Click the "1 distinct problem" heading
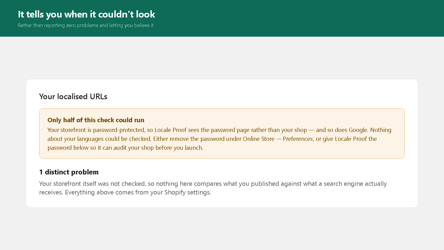The image size is (444, 250). (69, 172)
